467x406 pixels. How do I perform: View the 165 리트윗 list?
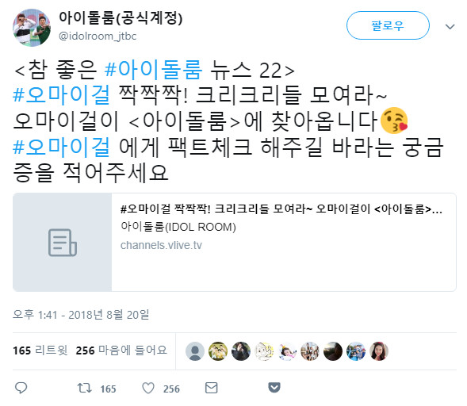pyautogui.click(x=40, y=350)
